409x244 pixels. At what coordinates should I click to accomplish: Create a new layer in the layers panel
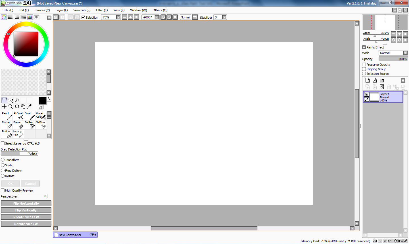pyautogui.click(x=368, y=80)
